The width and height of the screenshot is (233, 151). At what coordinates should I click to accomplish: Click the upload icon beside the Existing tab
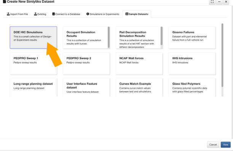coord(35,14)
